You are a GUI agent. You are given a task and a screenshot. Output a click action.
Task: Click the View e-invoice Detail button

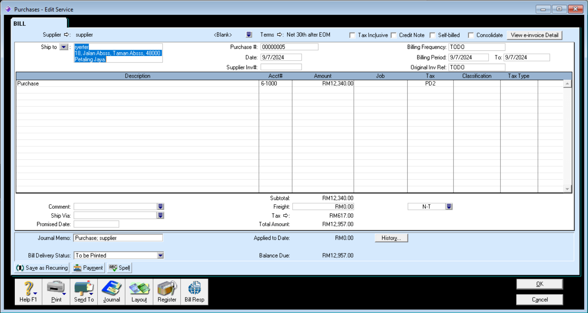click(x=534, y=35)
